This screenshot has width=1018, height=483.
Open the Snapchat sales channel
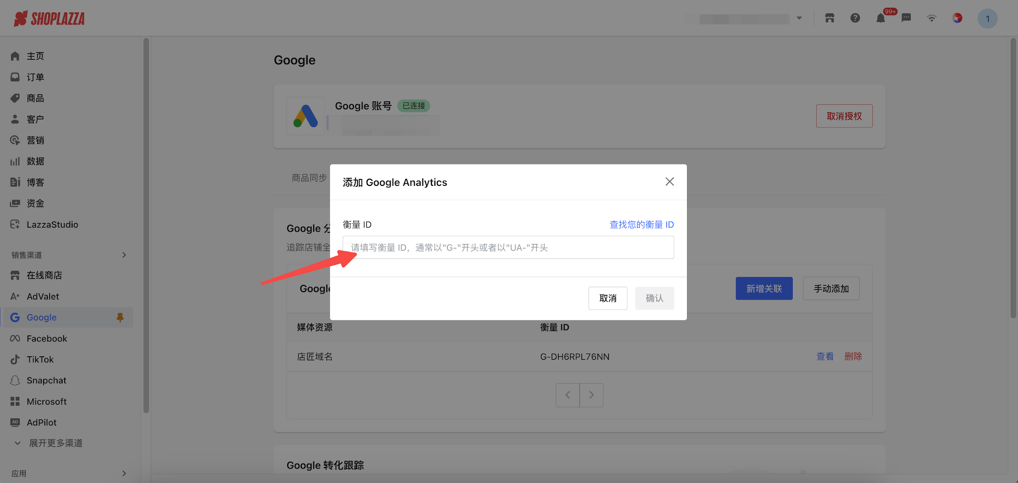tap(47, 381)
